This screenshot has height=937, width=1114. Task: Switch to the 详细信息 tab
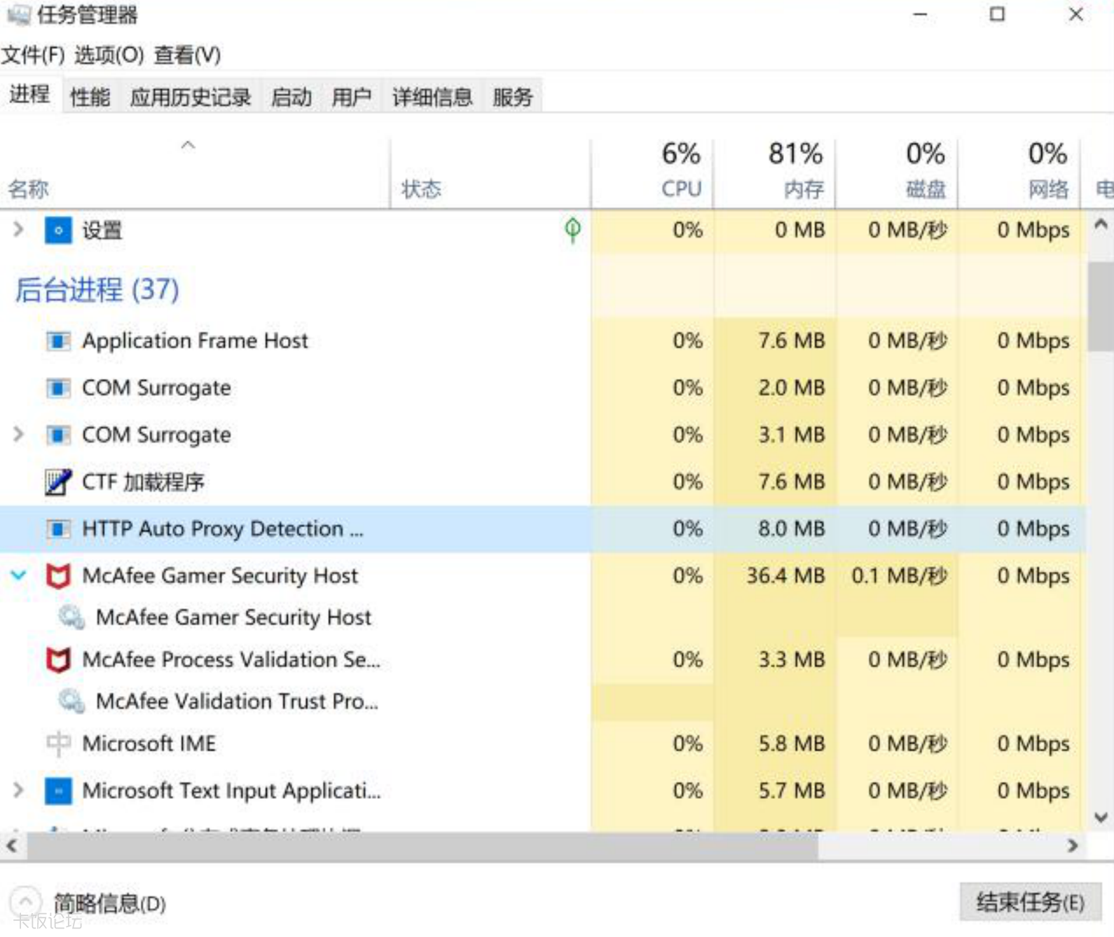[x=432, y=97]
